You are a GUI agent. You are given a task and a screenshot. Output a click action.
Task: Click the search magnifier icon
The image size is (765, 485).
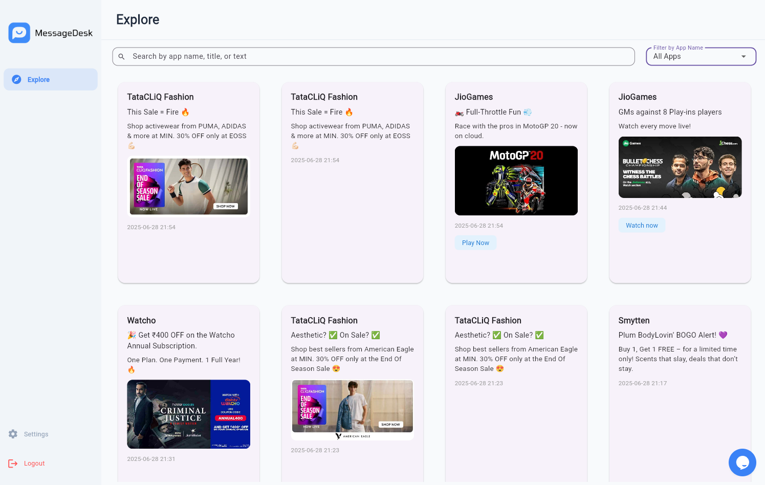click(x=121, y=56)
